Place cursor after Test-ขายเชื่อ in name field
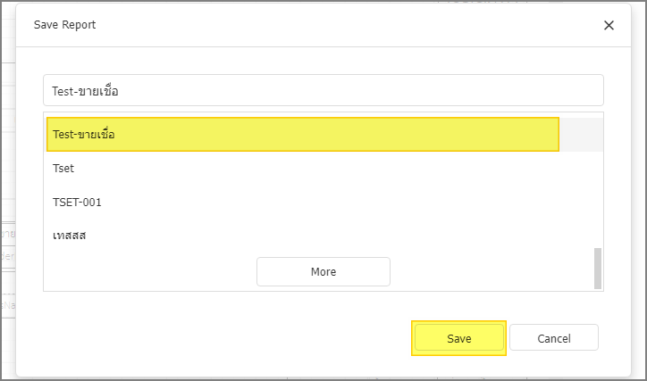This screenshot has height=381, width=647. click(x=119, y=91)
